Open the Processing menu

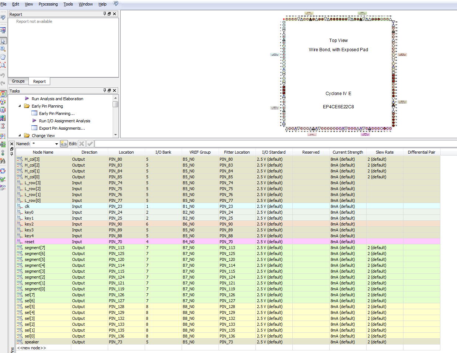pos(48,4)
